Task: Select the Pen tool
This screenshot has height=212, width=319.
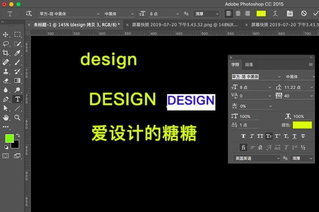Action: [5, 99]
